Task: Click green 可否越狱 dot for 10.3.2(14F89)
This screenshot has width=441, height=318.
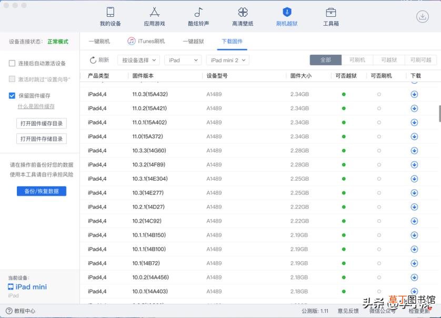Action: click(x=344, y=165)
